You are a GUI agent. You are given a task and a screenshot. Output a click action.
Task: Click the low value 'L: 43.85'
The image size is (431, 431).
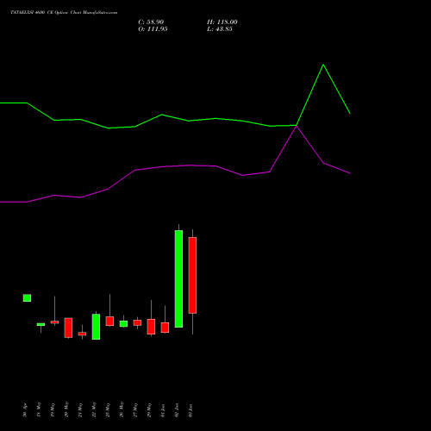220,29
